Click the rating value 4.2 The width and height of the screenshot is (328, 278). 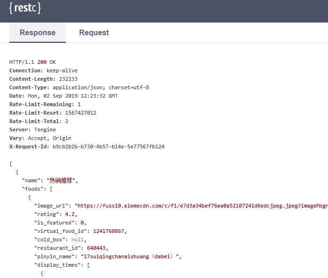[x=70, y=214]
